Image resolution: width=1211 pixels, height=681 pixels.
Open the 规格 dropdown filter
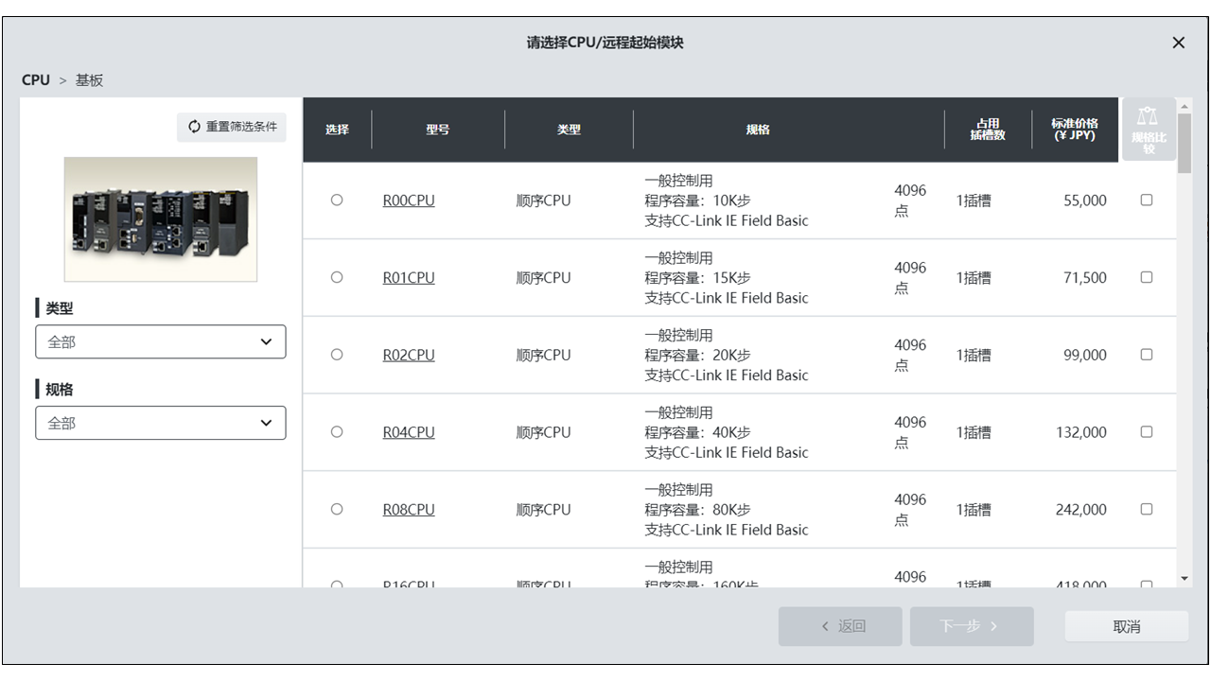pos(161,424)
